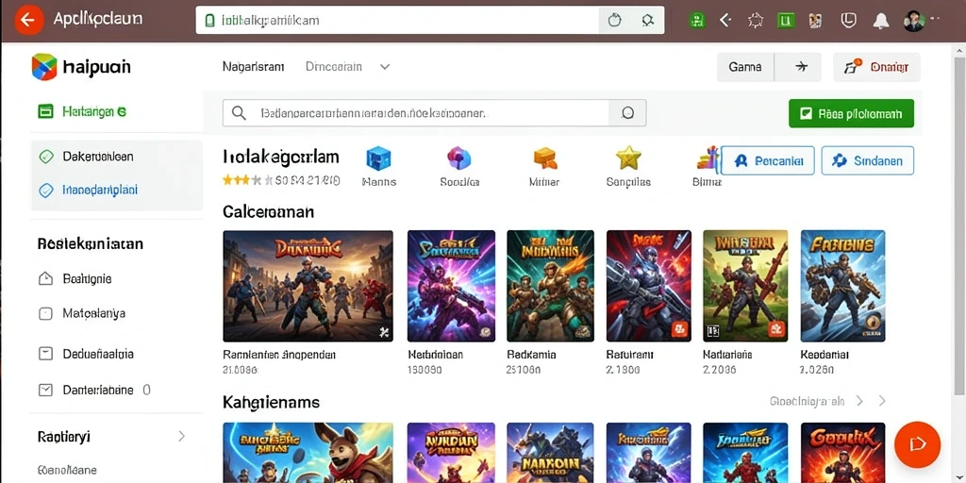Click the arrow icon next to Gama
The width and height of the screenshot is (966, 483).
(801, 67)
